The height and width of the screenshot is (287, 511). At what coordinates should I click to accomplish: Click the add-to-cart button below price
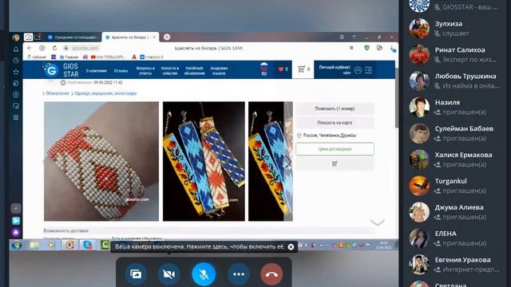click(335, 164)
